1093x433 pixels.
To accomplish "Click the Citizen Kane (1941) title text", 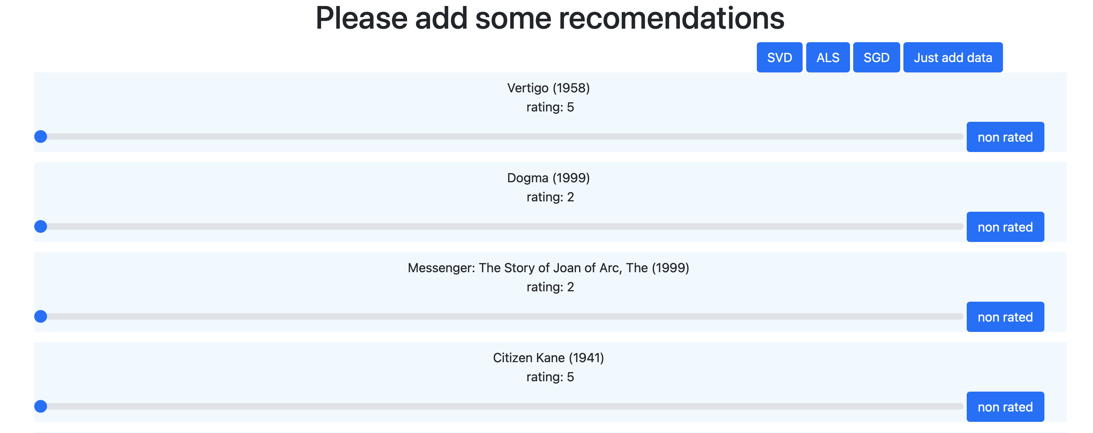I will coord(548,357).
